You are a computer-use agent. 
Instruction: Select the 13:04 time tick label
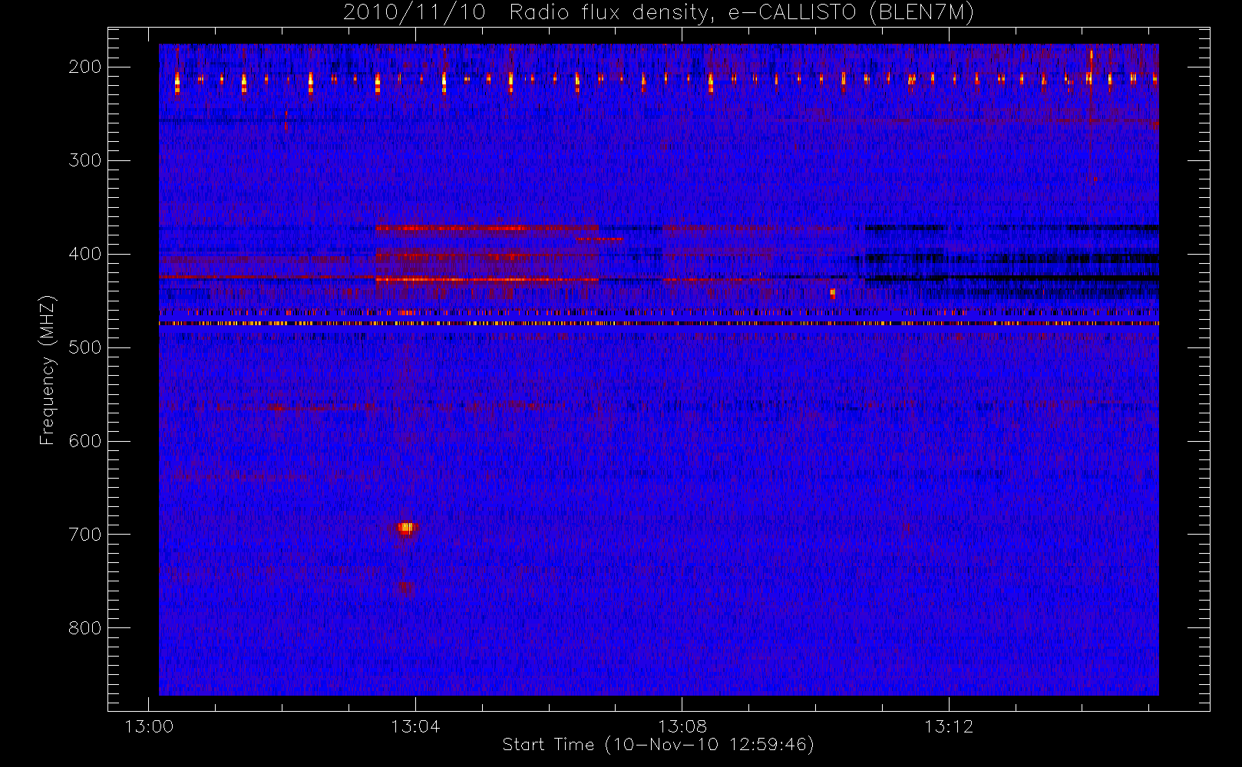coord(415,726)
